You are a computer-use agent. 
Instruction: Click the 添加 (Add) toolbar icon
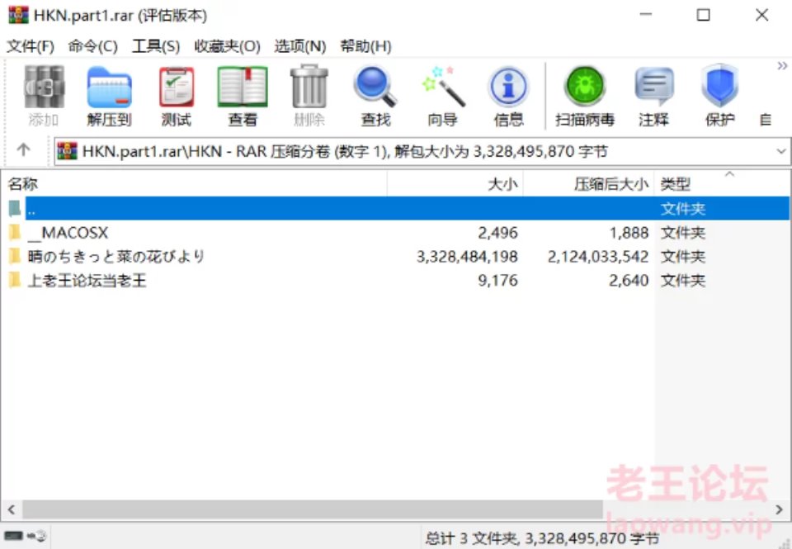click(x=44, y=96)
